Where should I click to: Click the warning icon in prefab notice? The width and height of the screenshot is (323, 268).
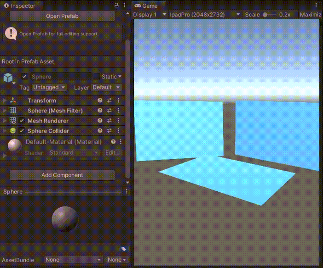(11, 33)
